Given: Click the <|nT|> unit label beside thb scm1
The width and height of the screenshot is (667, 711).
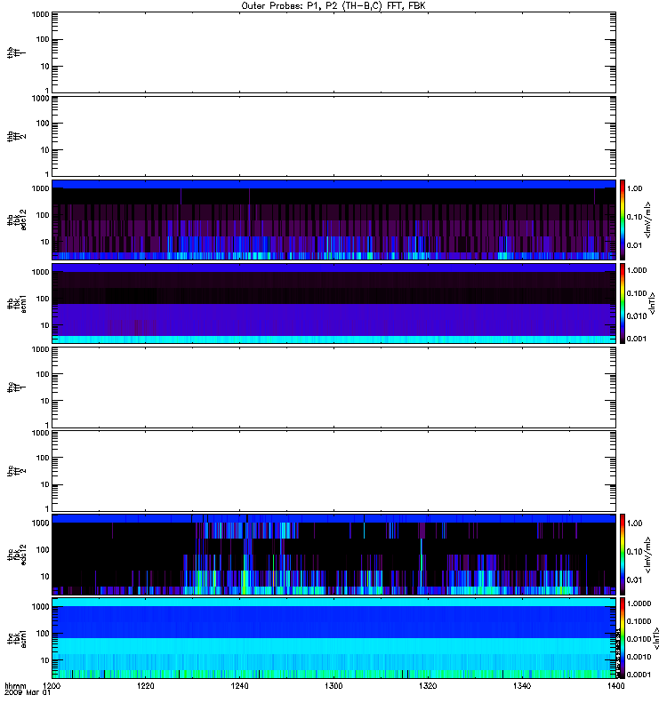Looking at the screenshot, I should (x=652, y=303).
